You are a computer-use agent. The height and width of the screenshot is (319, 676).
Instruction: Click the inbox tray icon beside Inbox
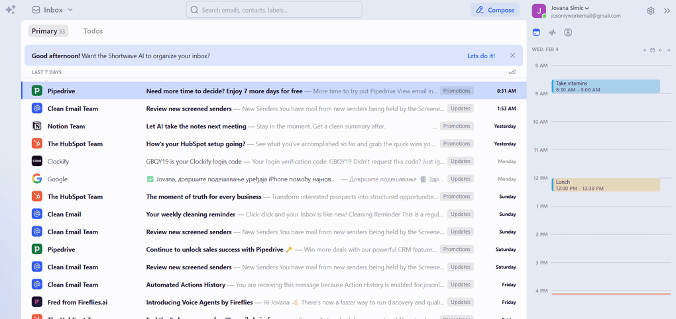[36, 10]
